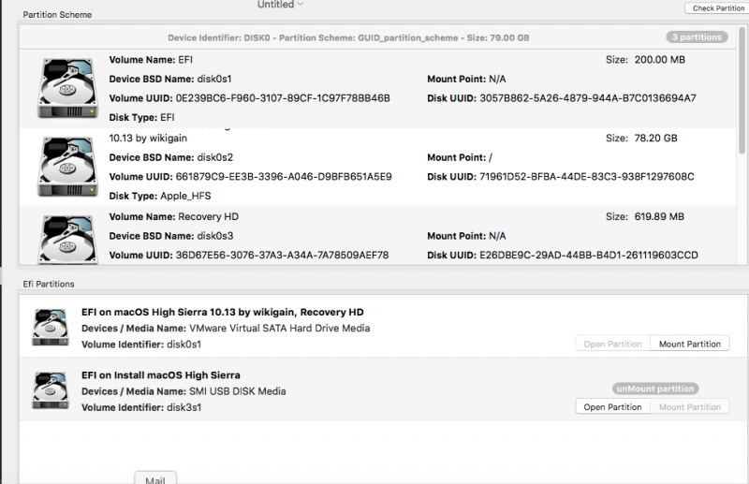749x484 pixels.
Task: Click the greyed Open Partition for disk0s1
Action: (612, 344)
